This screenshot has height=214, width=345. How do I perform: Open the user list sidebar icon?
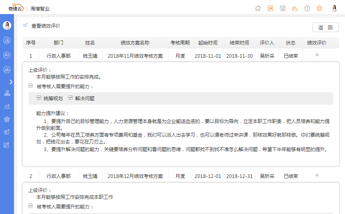(7, 55)
